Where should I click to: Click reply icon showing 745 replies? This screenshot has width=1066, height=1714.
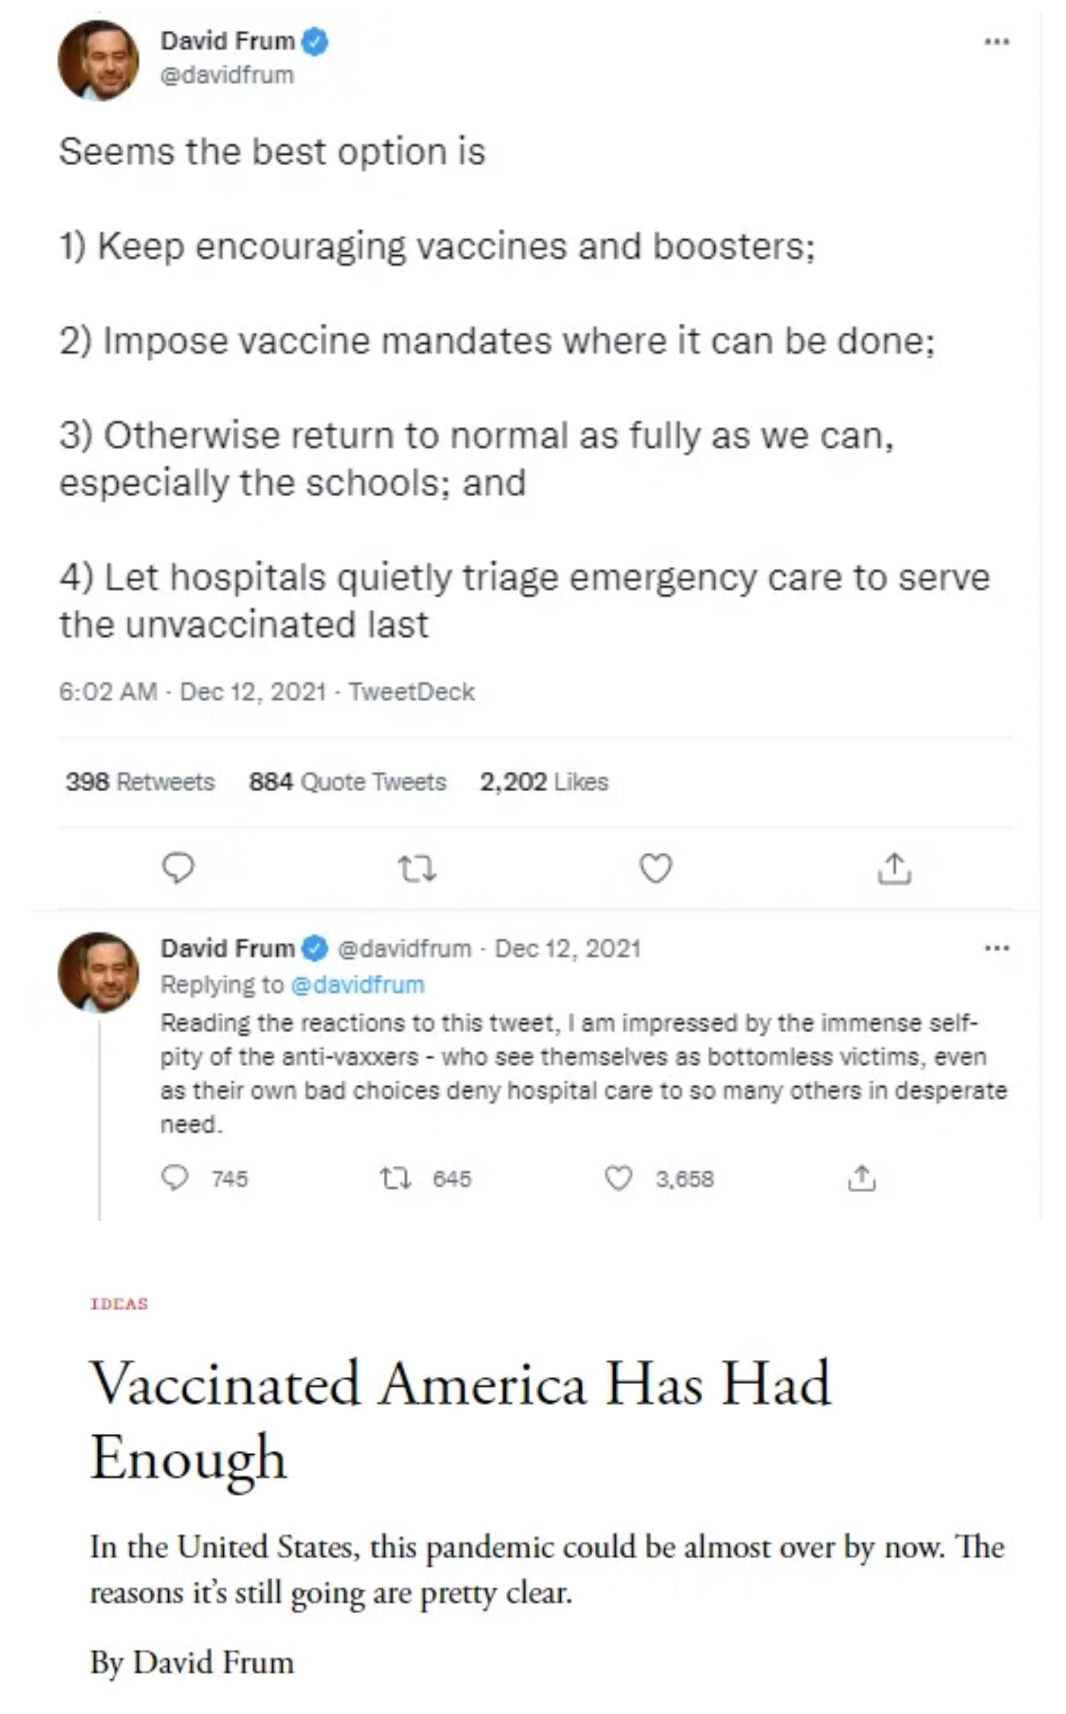pyautogui.click(x=175, y=1178)
